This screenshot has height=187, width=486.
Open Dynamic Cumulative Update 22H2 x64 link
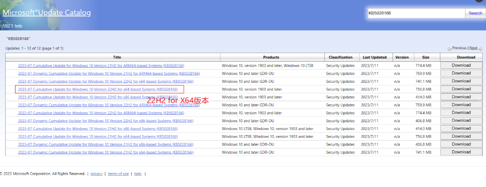(106, 81)
